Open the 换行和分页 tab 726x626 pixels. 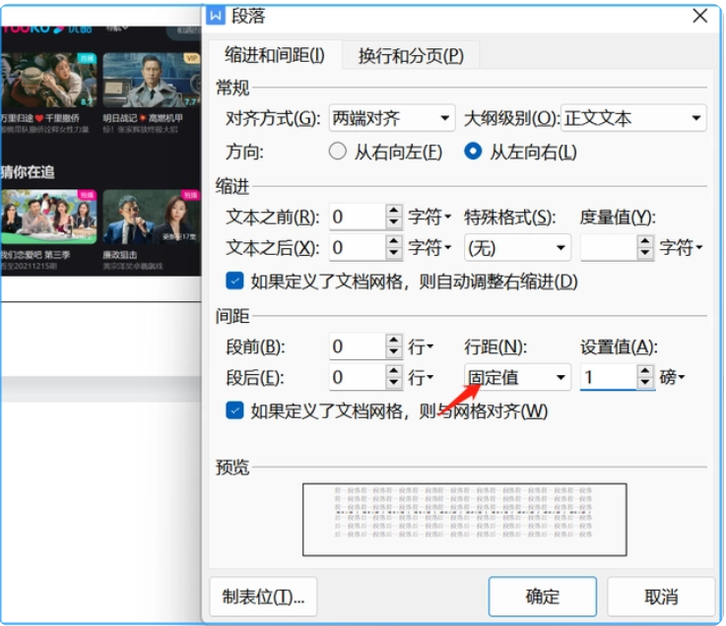[411, 56]
